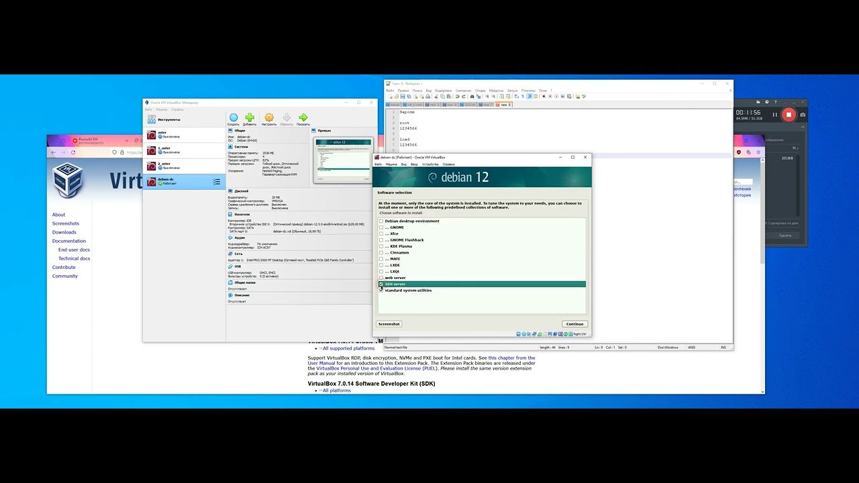Viewport: 859px width, 483px height.
Task: Check the Cinnamon option
Action: click(x=381, y=252)
